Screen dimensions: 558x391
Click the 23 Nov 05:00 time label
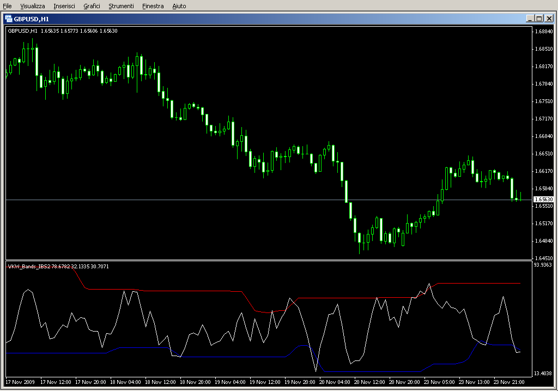[439, 382]
